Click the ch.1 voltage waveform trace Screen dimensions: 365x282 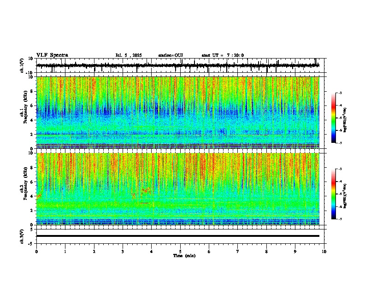(177, 65)
